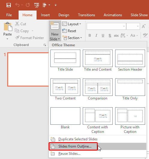Viewport: 149px width, 159px height.
Task: Toggle Underline formatting
Action: [103, 35]
